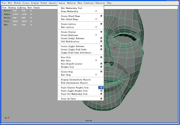
Task: Open the Display menu
Action: [35, 3]
